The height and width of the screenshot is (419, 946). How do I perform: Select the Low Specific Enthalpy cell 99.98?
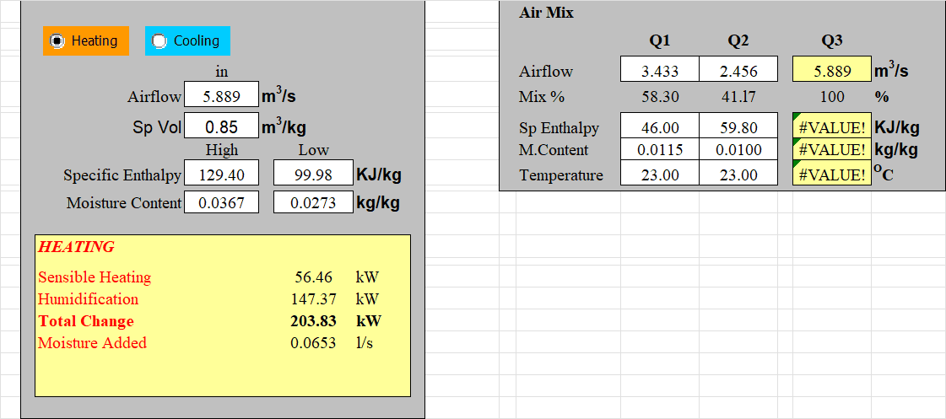[313, 175]
